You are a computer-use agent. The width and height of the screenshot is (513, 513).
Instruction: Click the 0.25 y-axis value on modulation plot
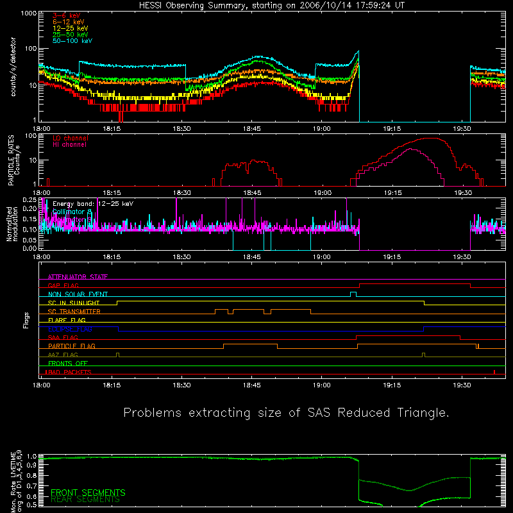[x=29, y=199]
